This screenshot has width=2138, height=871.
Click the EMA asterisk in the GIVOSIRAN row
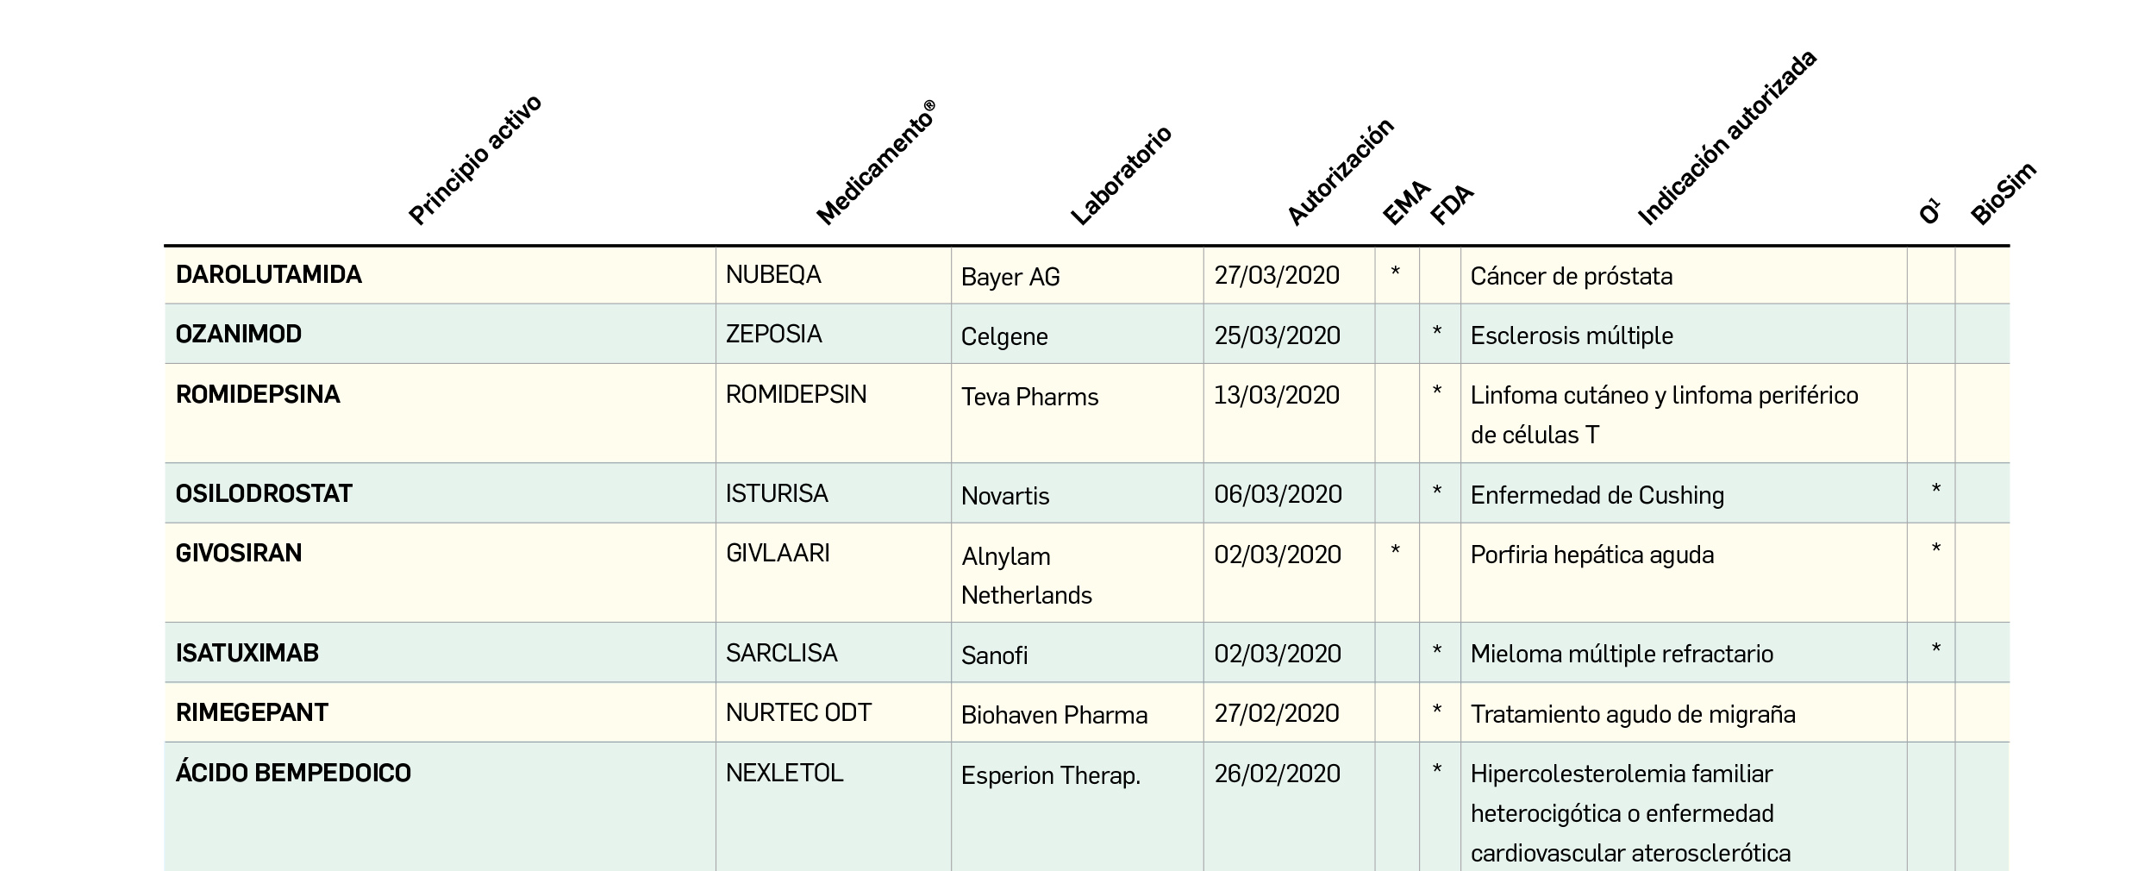coord(1396,550)
